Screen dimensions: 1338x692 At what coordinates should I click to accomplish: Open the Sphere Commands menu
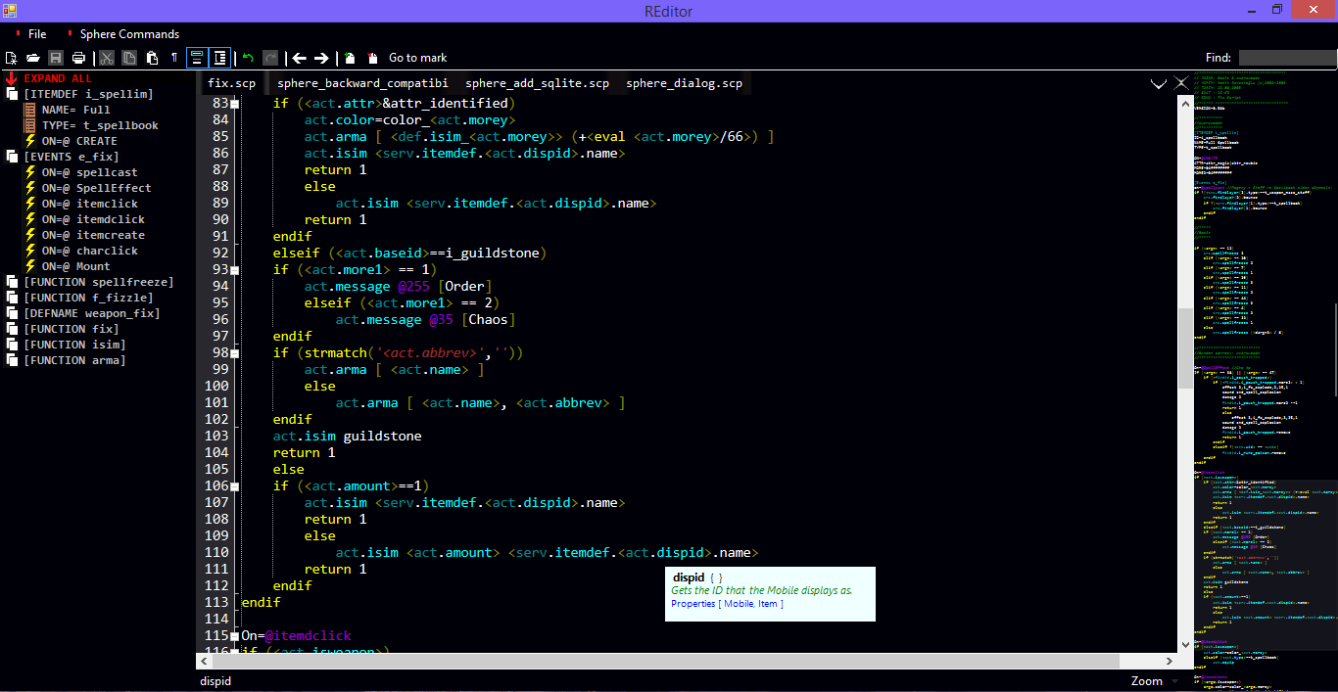pos(129,34)
